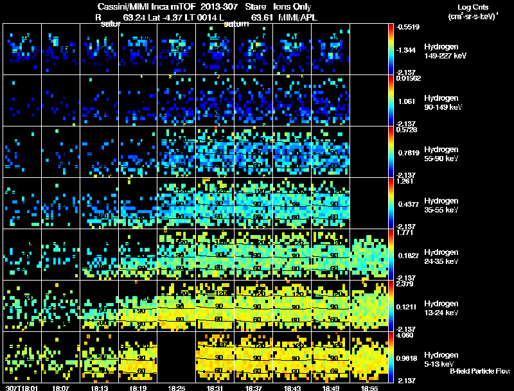Image resolution: width=514 pixels, height=391 pixels.
Task: Select the Hydrogen 5-13 keV row label
Action: [x=441, y=360]
